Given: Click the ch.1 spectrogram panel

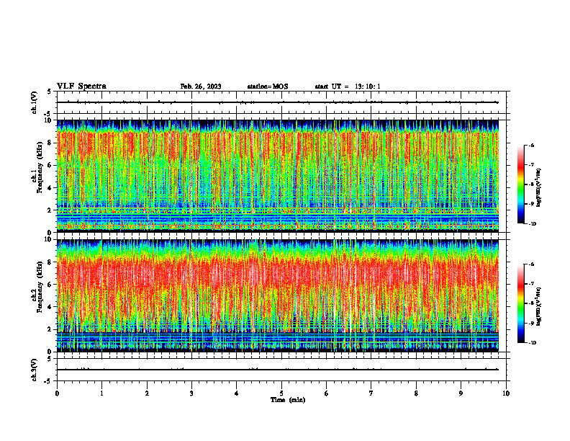Looking at the screenshot, I should [x=278, y=176].
